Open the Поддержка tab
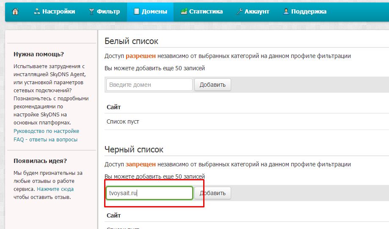389x229 pixels. (x=309, y=11)
